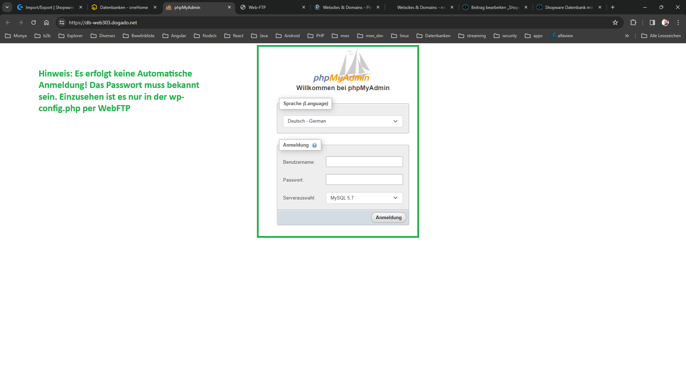Click the Anmeldung help question-mark icon
686x369 pixels.
click(314, 145)
